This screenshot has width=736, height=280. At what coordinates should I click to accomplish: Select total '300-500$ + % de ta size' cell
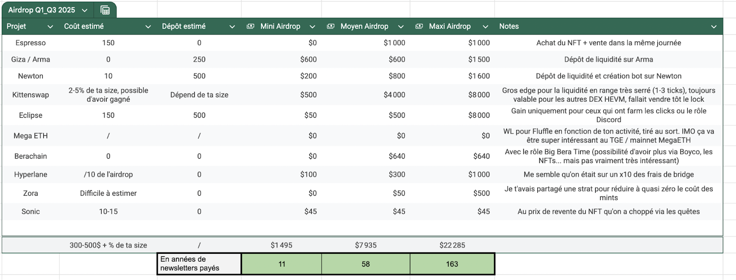click(x=109, y=245)
